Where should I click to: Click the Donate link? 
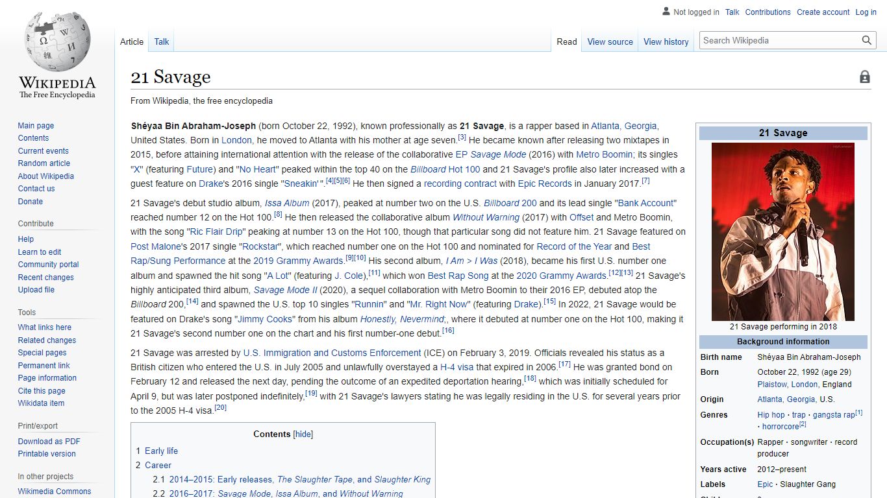(x=30, y=202)
